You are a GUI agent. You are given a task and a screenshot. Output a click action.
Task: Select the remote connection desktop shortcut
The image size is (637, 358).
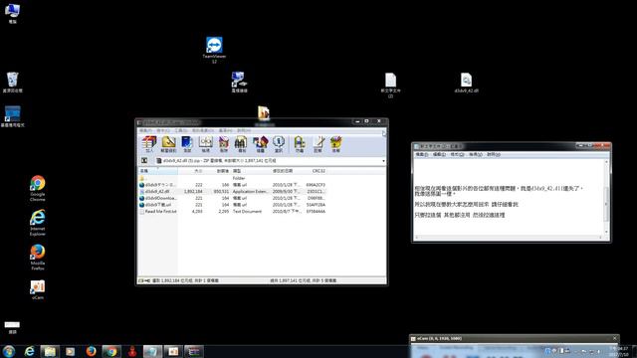click(x=239, y=82)
